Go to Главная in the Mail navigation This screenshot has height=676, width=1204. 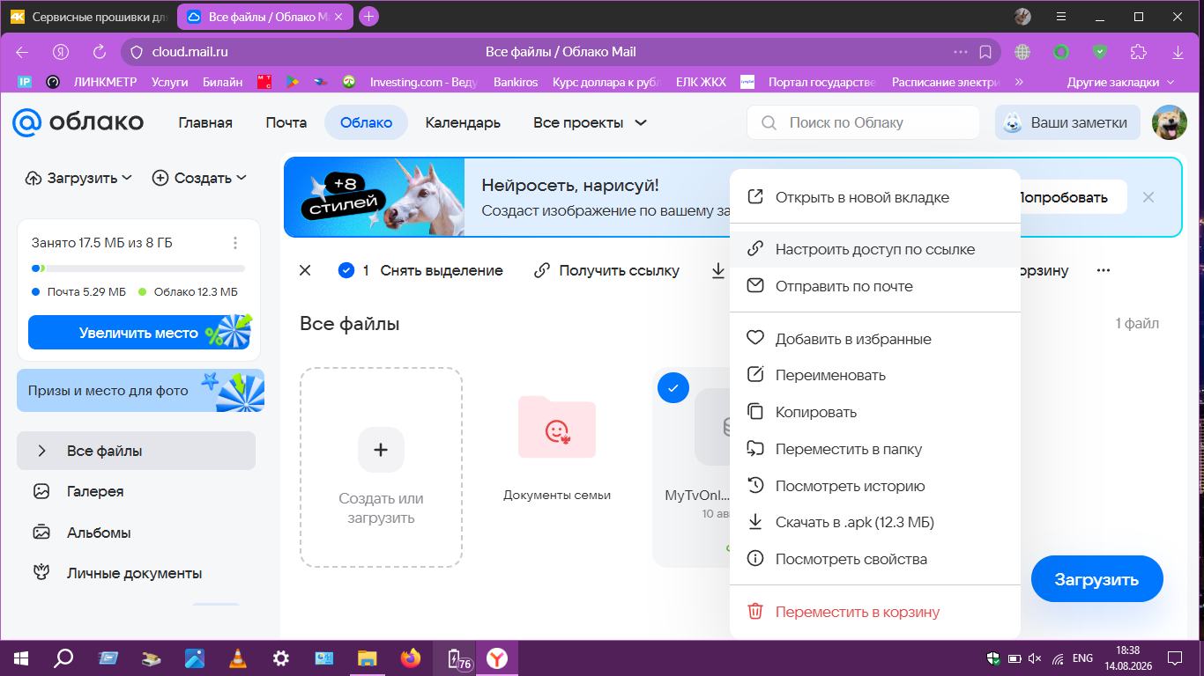click(205, 122)
